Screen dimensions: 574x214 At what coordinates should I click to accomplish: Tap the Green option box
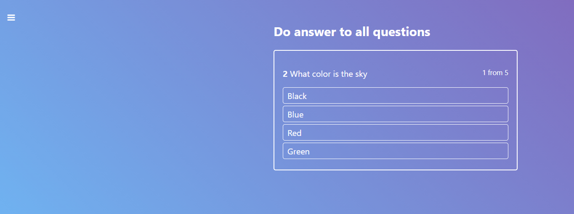click(x=395, y=151)
